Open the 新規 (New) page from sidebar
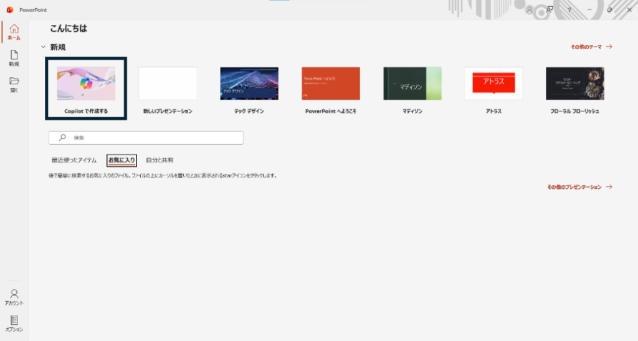The image size is (638, 341). click(14, 58)
